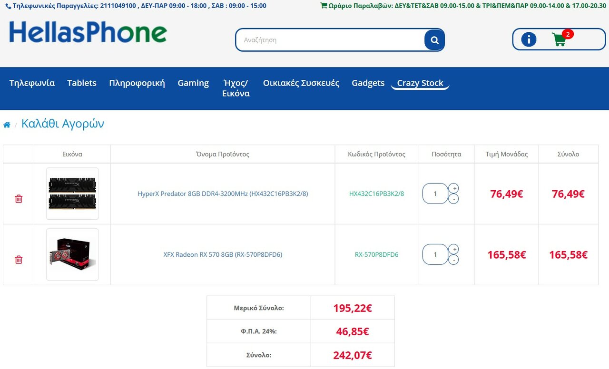This screenshot has height=369, width=609.
Task: Open the Crazy Stock menu
Action: click(420, 83)
